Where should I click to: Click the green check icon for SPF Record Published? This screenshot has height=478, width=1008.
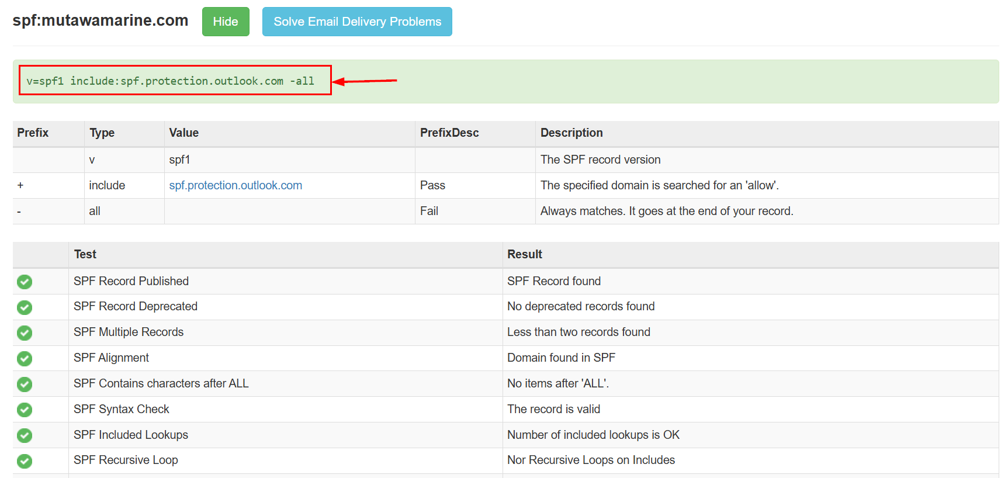click(25, 282)
